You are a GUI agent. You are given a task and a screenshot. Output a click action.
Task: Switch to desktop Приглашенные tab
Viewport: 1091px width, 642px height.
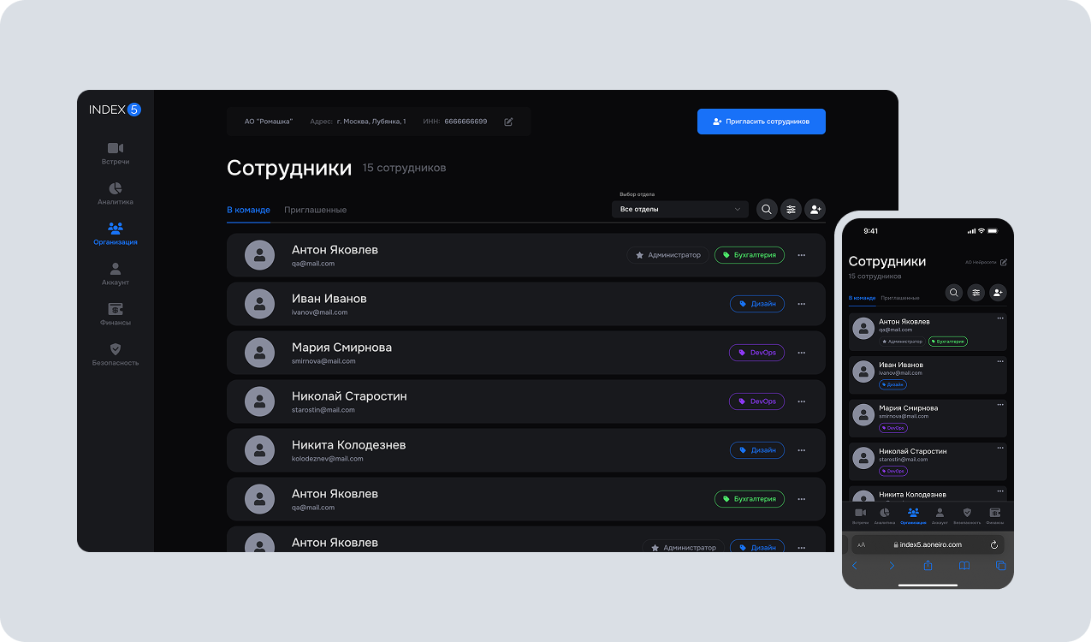coord(316,210)
